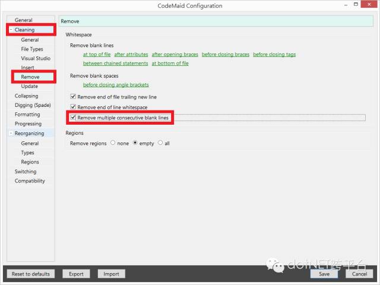
Task: Close the CodeMaid Configuration window
Action: pos(369,4)
